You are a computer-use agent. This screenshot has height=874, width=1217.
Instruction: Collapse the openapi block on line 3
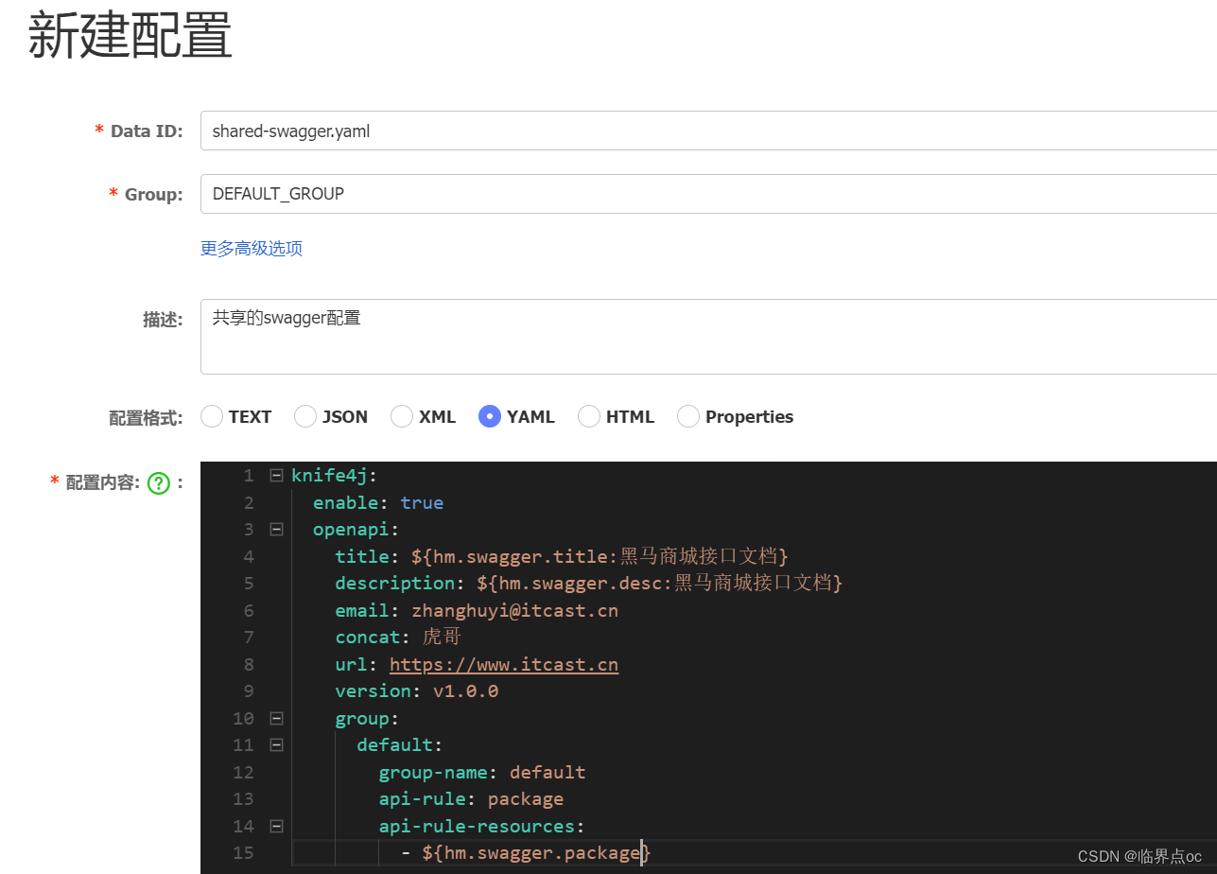tap(276, 529)
